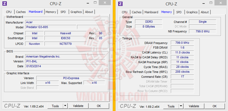The height and width of the screenshot is (111, 228).
Task: Click BIOS brand American Megatrends Inc.
Action: coord(65,56)
